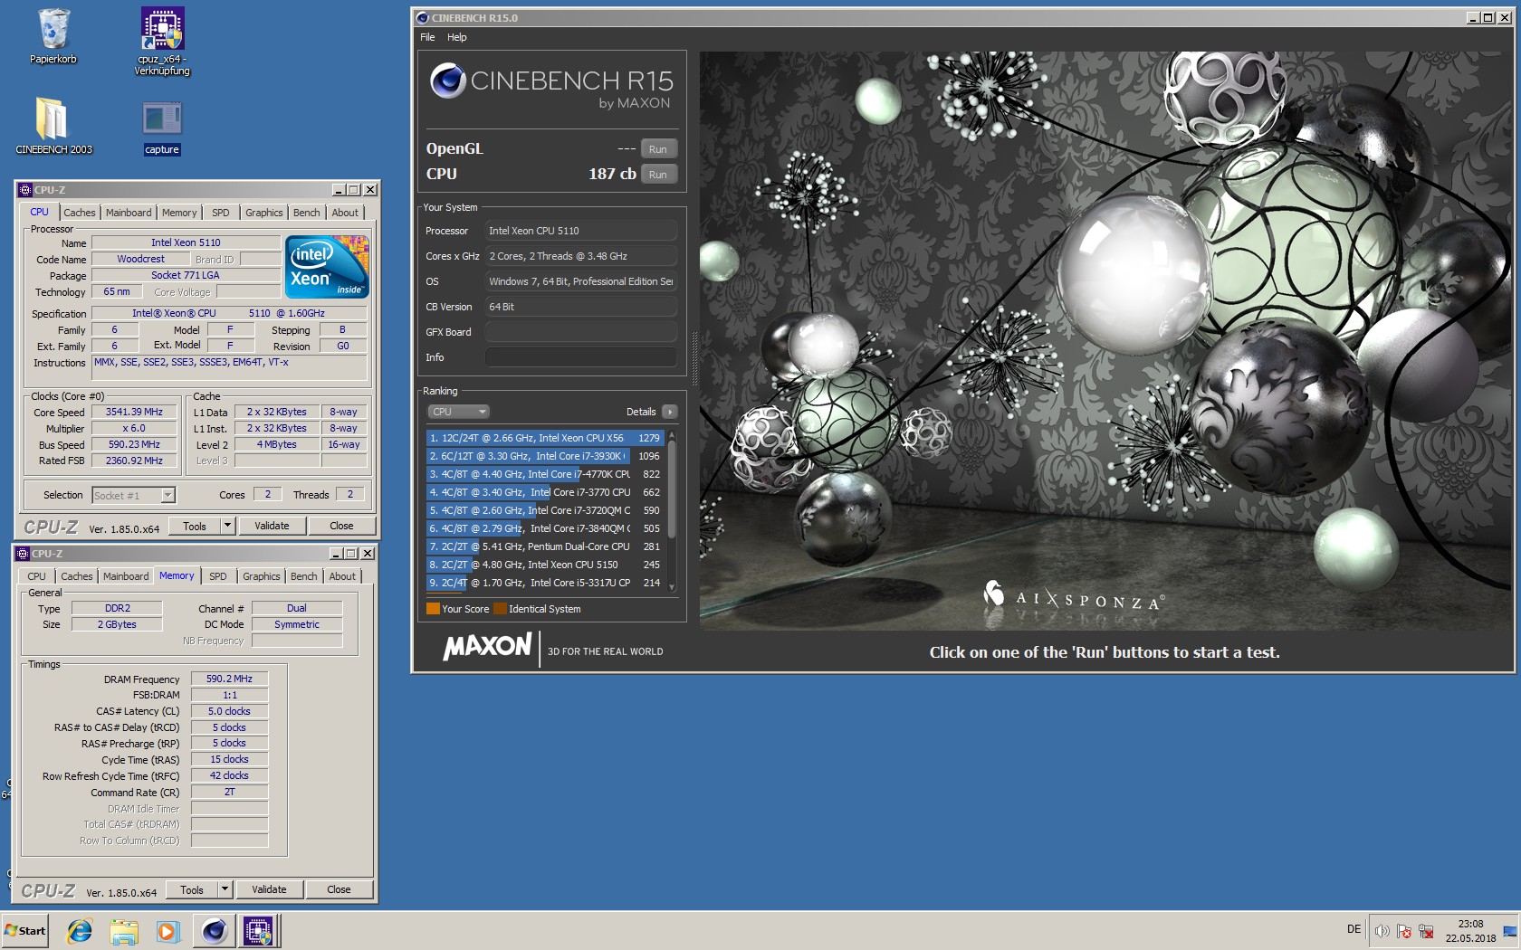Click Close button in top CPU-Z window

tap(341, 526)
